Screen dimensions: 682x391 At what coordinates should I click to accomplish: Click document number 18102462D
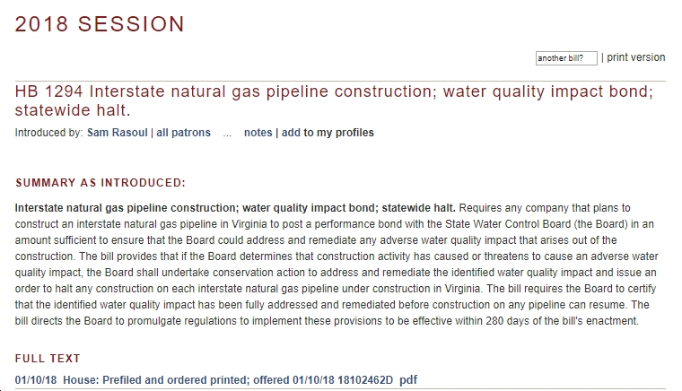[365, 380]
